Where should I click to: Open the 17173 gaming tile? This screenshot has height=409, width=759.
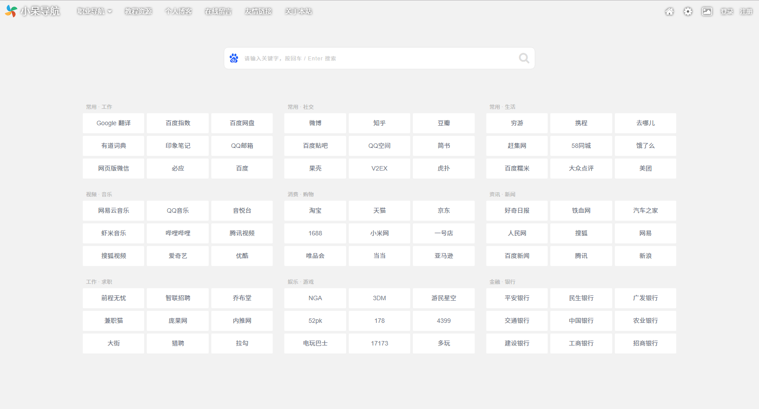point(379,343)
